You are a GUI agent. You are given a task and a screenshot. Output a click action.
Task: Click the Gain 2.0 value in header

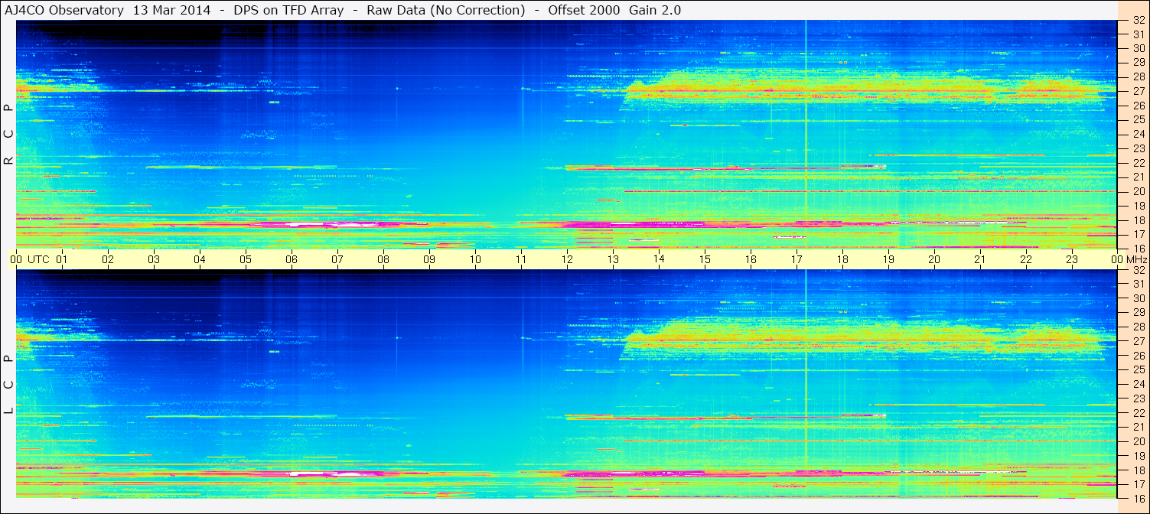tap(655, 10)
